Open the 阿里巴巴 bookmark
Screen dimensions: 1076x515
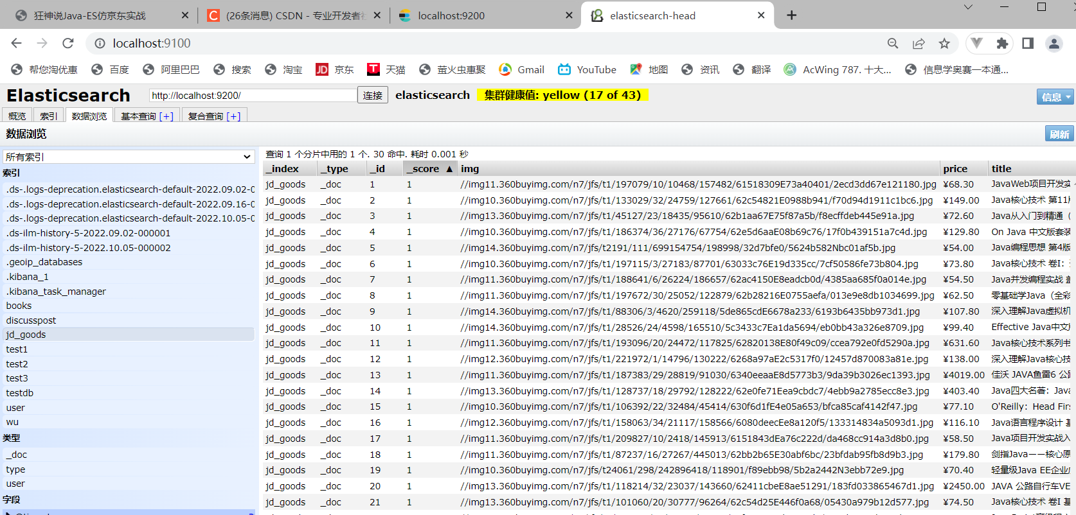(171, 69)
